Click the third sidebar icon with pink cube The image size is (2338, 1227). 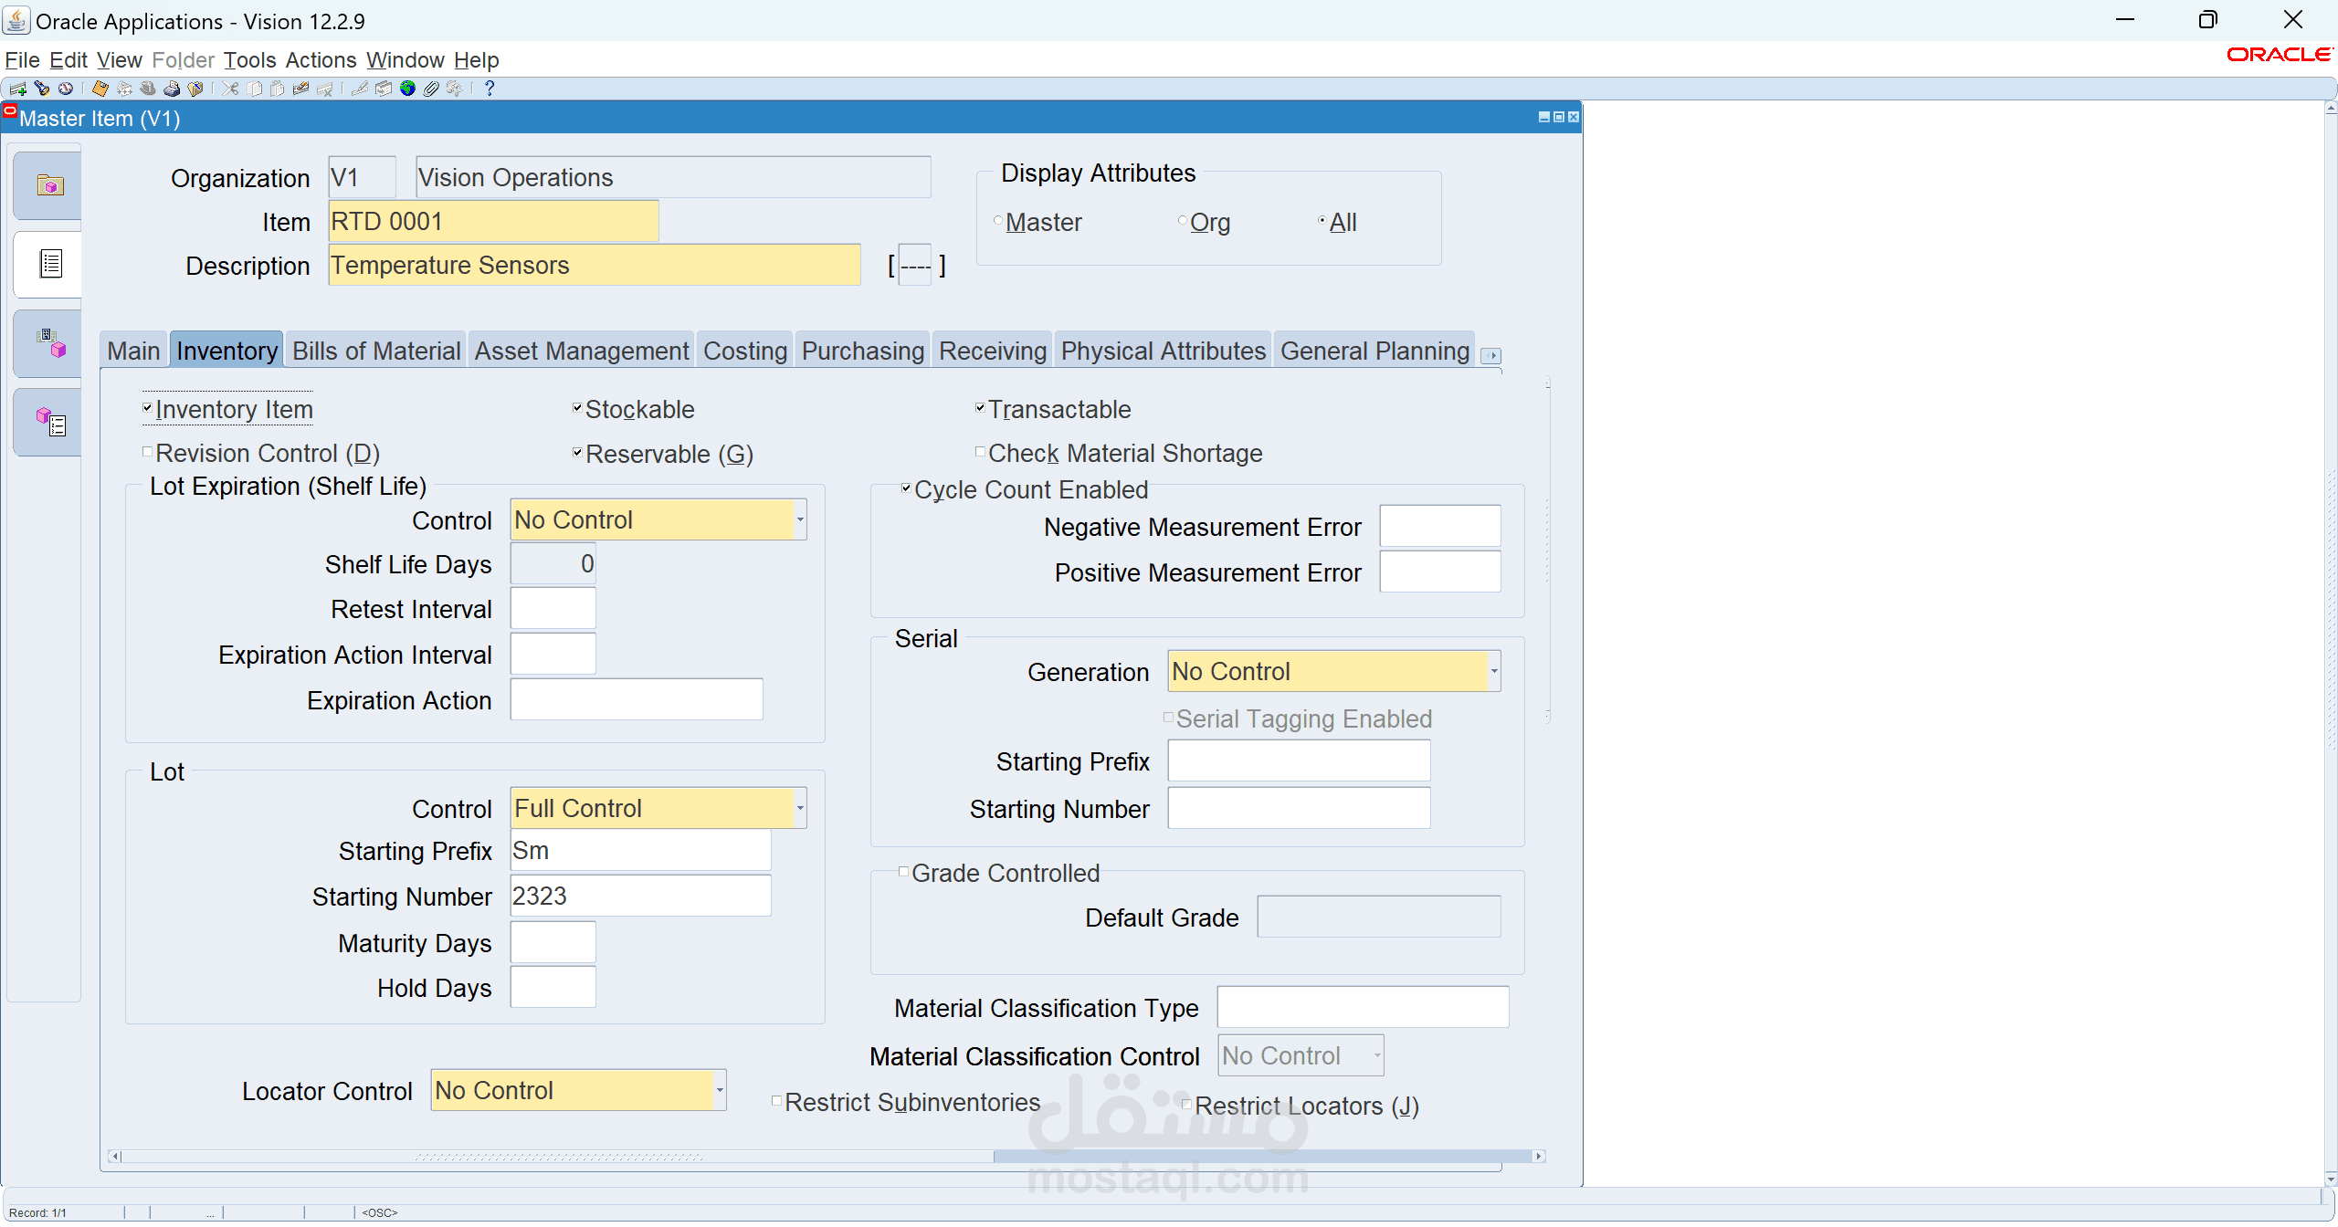pos(49,343)
